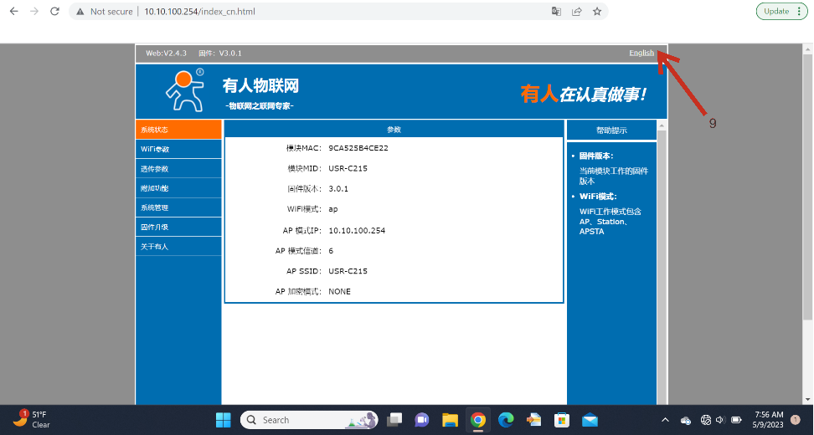This screenshot has width=814, height=435.
Task: Click the WiFi模式 help heading
Action: pos(598,196)
